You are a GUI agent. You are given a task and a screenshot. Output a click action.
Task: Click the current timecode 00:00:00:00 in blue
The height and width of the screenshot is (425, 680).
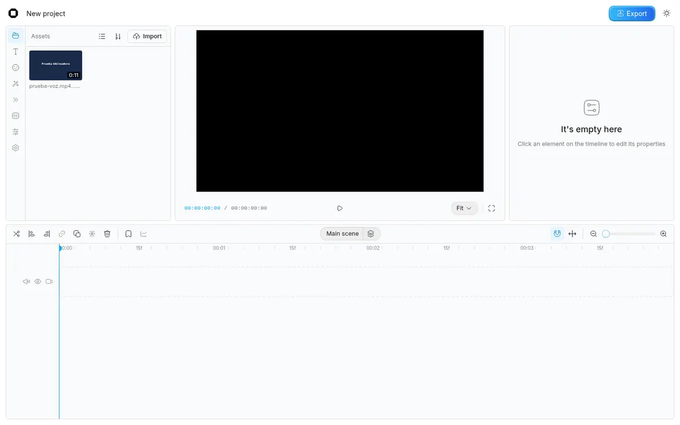click(x=202, y=208)
